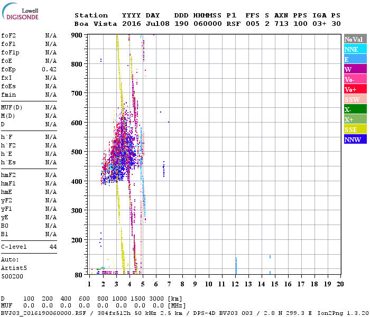Click the foE parameter label

pyautogui.click(x=6, y=61)
